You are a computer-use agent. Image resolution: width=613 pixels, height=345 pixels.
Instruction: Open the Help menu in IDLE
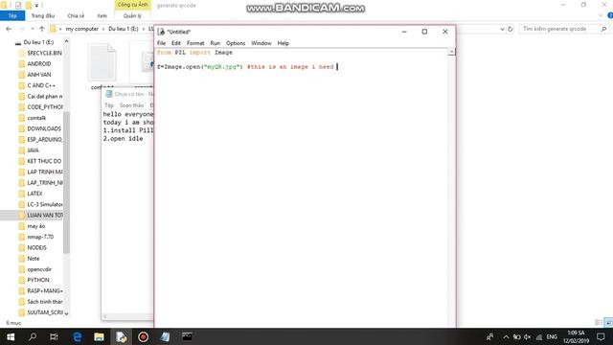[x=284, y=43]
